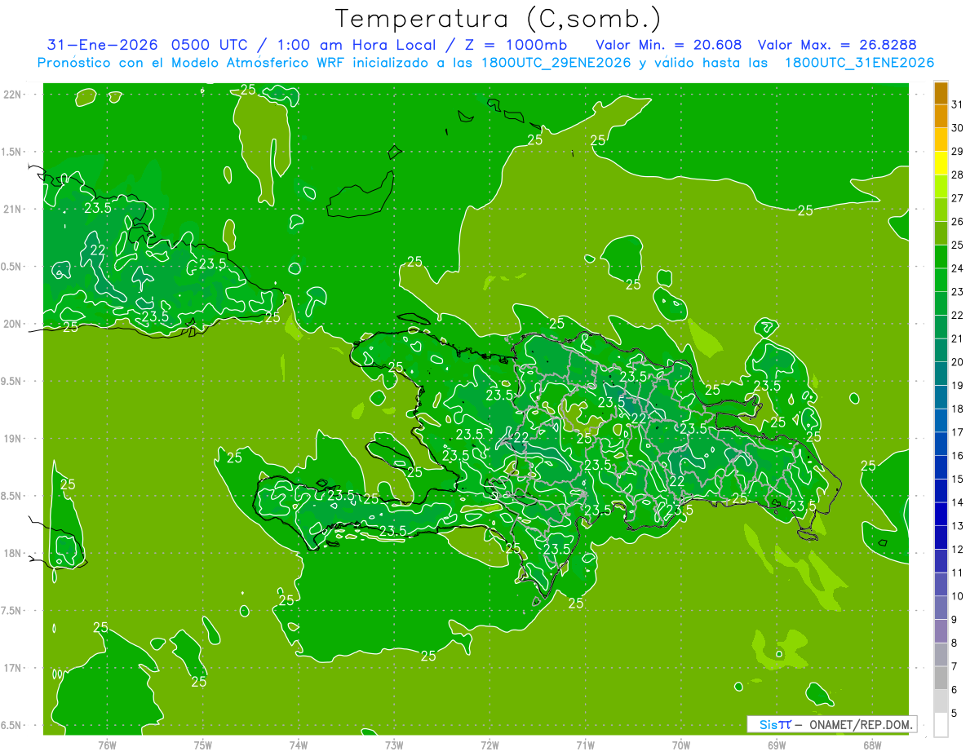Click legend swatch between 24 and 25
The image size is (979, 756).
pos(941,257)
